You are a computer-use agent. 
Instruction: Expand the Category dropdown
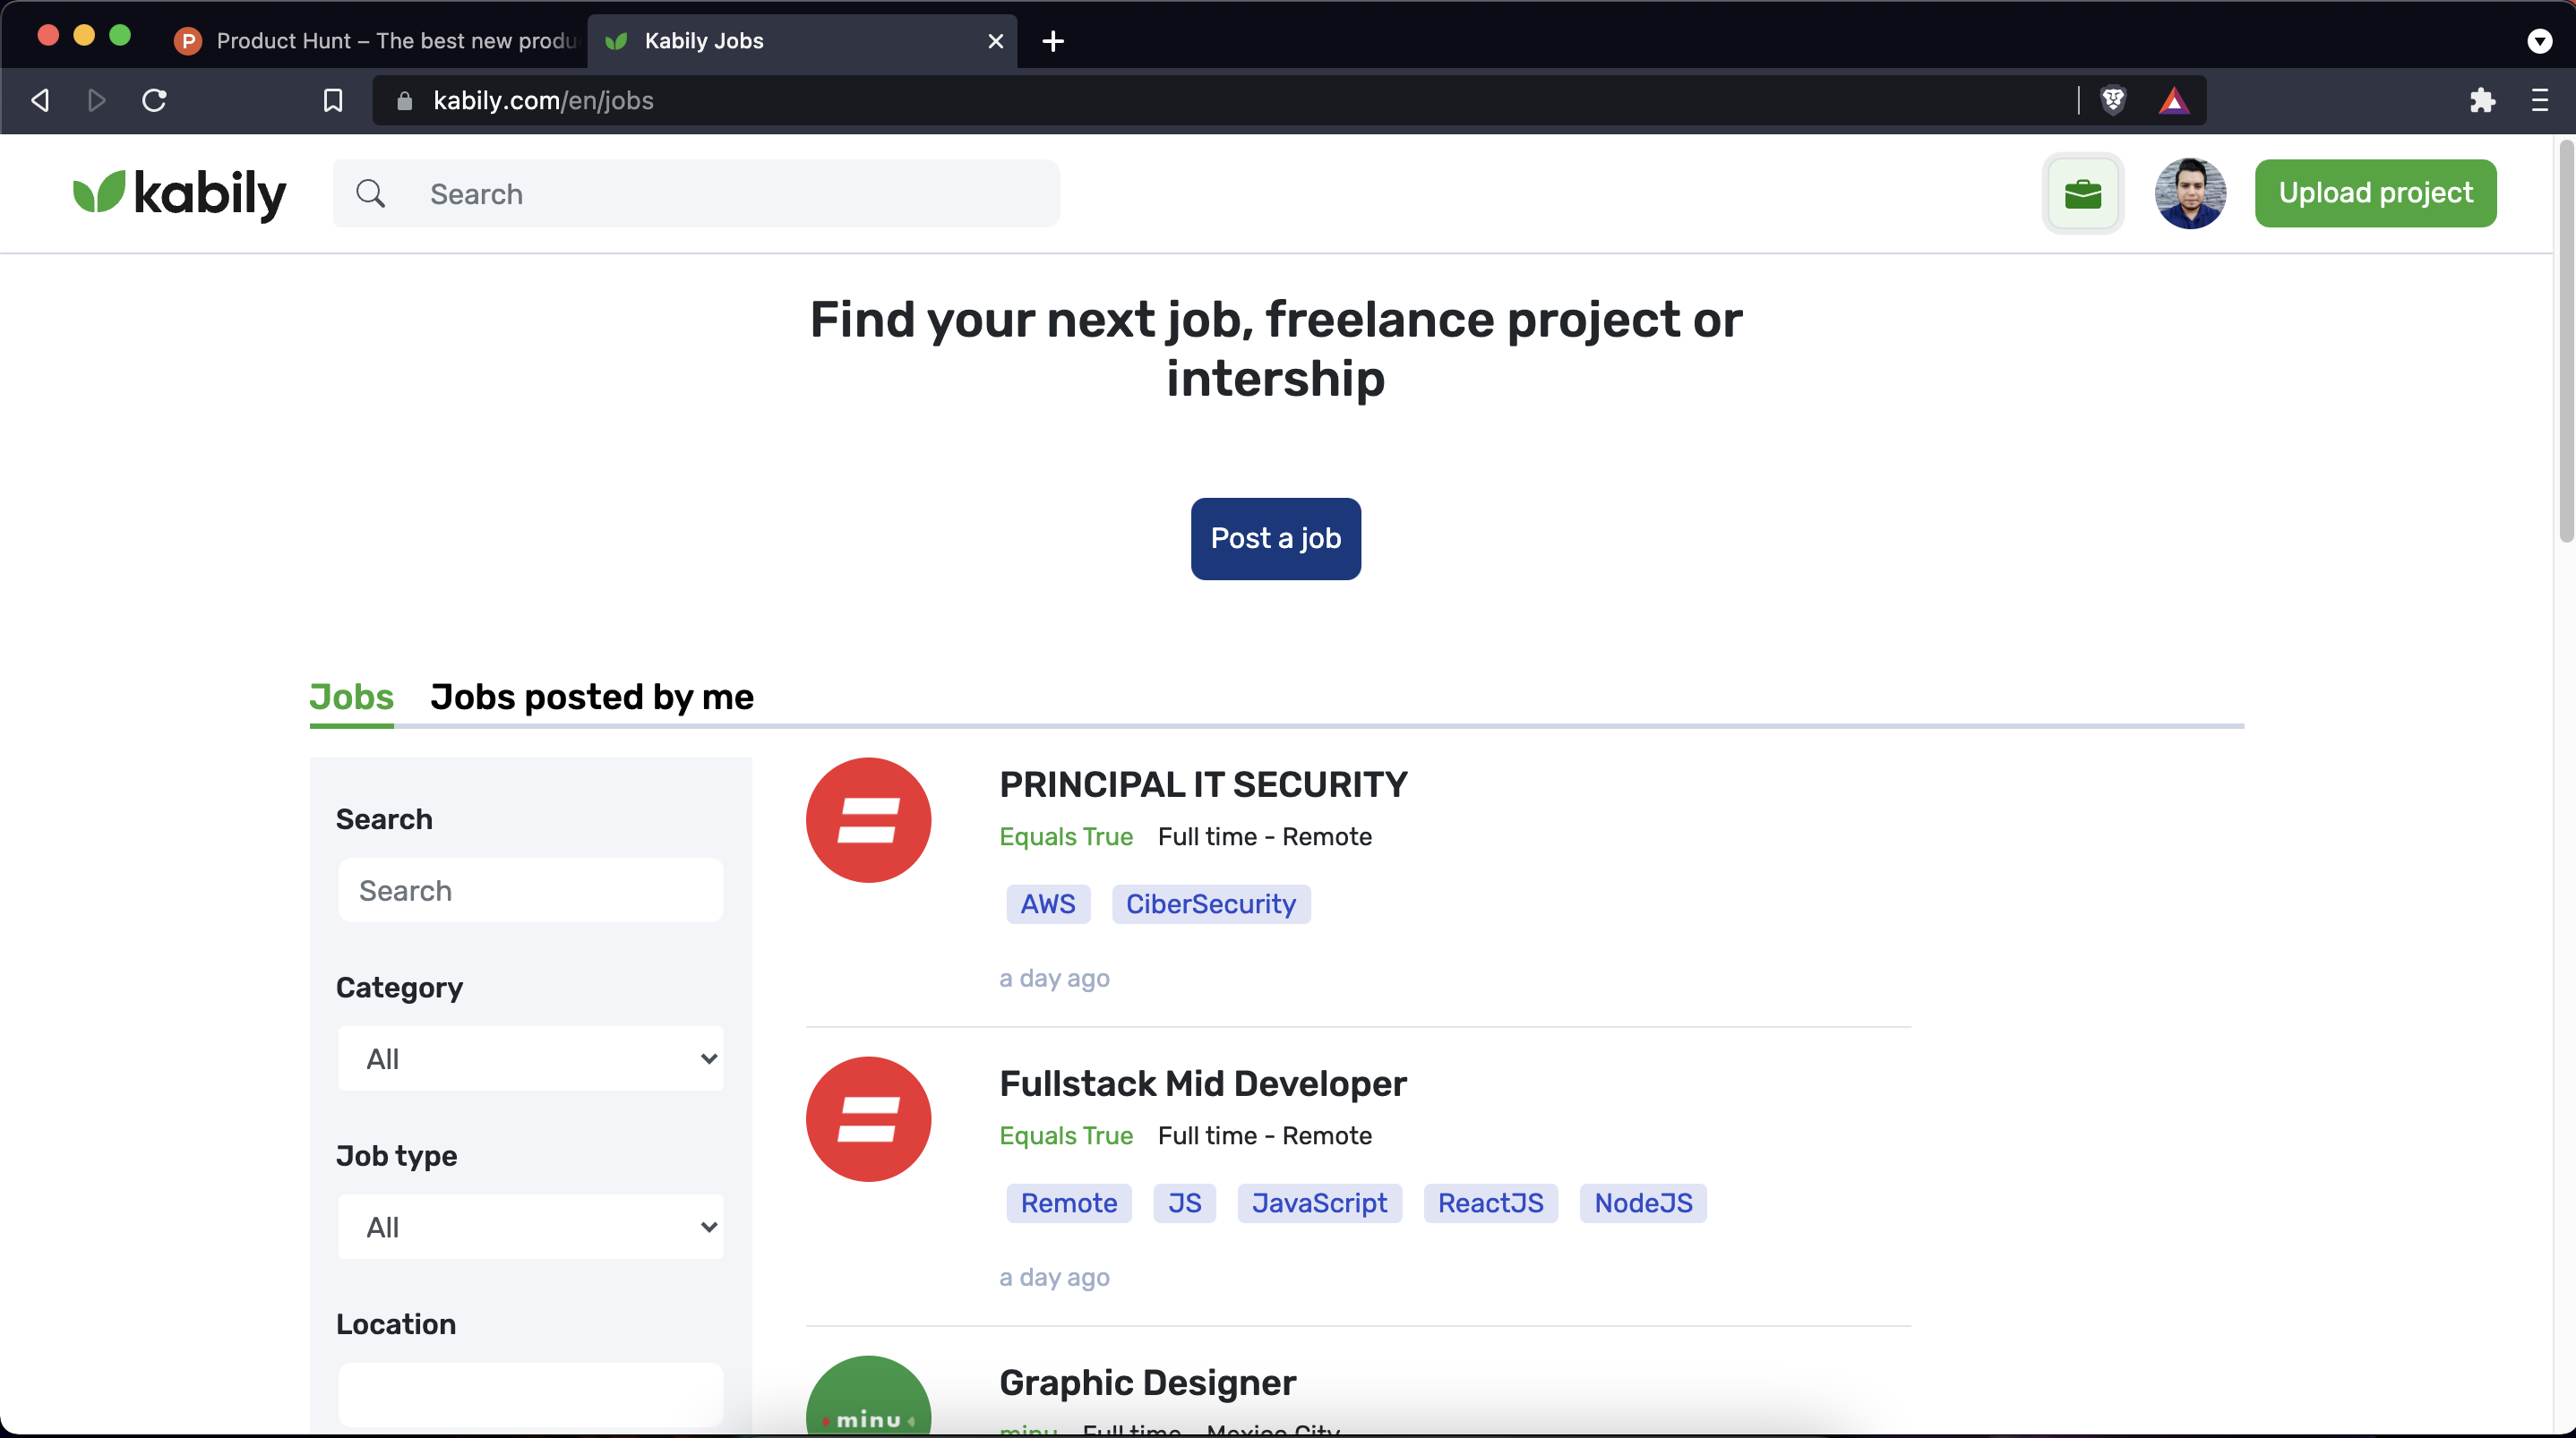[530, 1058]
